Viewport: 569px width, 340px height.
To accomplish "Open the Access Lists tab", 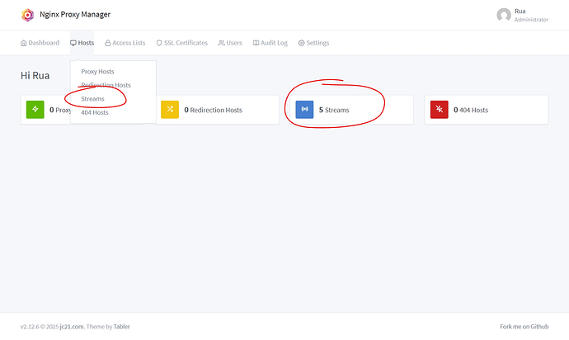I will click(x=125, y=43).
